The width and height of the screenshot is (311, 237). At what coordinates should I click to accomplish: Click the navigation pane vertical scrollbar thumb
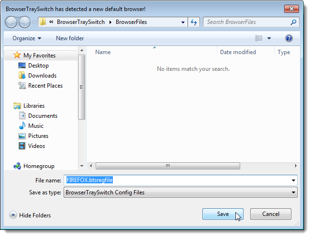(x=81, y=87)
